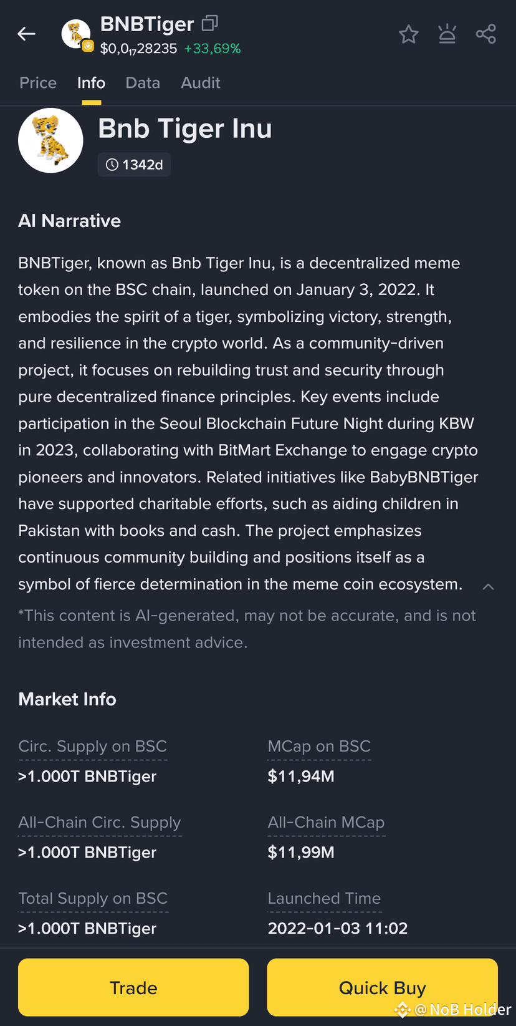Open price alert settings with the alarm icon

447,34
